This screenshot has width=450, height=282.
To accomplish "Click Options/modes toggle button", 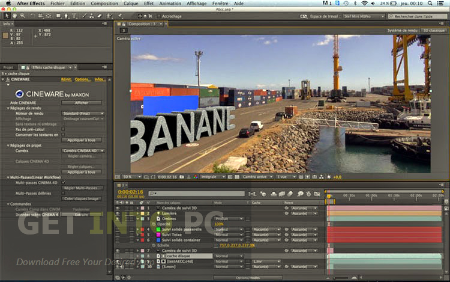I will tap(247, 278).
